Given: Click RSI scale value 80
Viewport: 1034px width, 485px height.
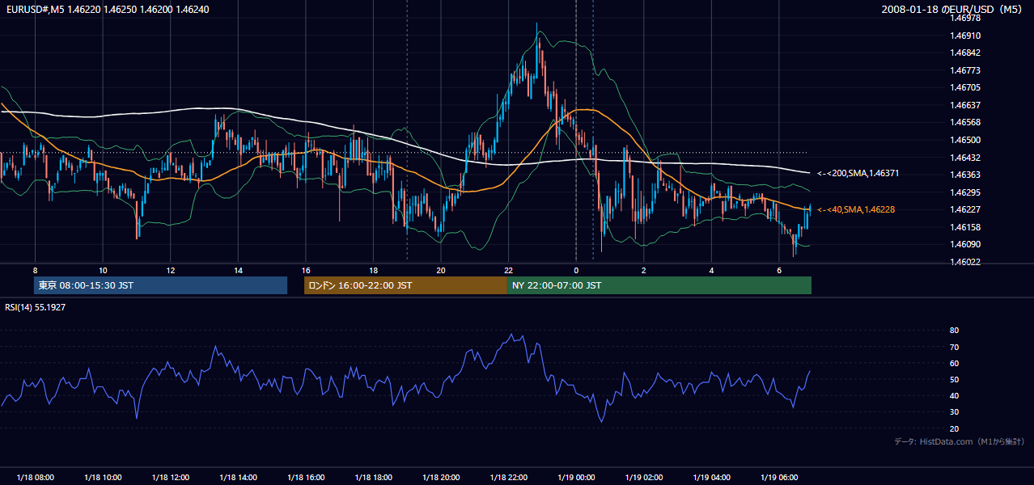Looking at the screenshot, I should (x=954, y=331).
